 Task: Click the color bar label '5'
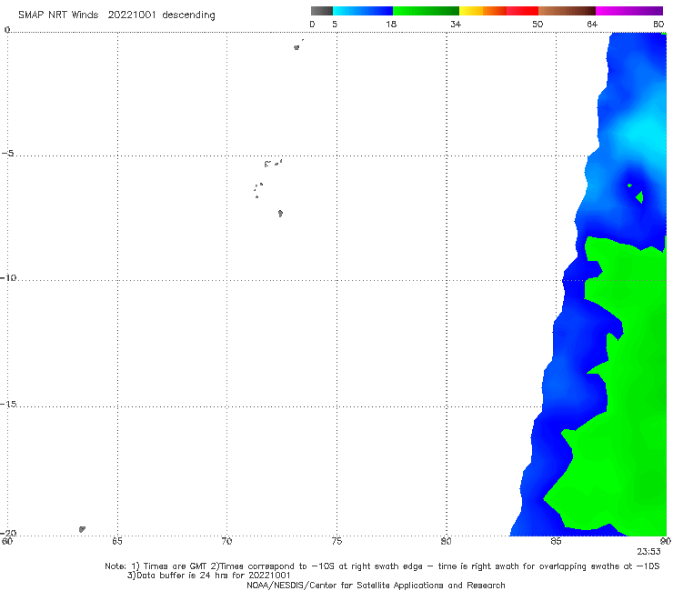[335, 25]
